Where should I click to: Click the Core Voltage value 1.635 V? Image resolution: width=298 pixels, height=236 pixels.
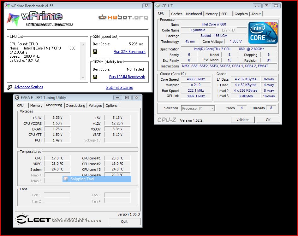coord(236,41)
